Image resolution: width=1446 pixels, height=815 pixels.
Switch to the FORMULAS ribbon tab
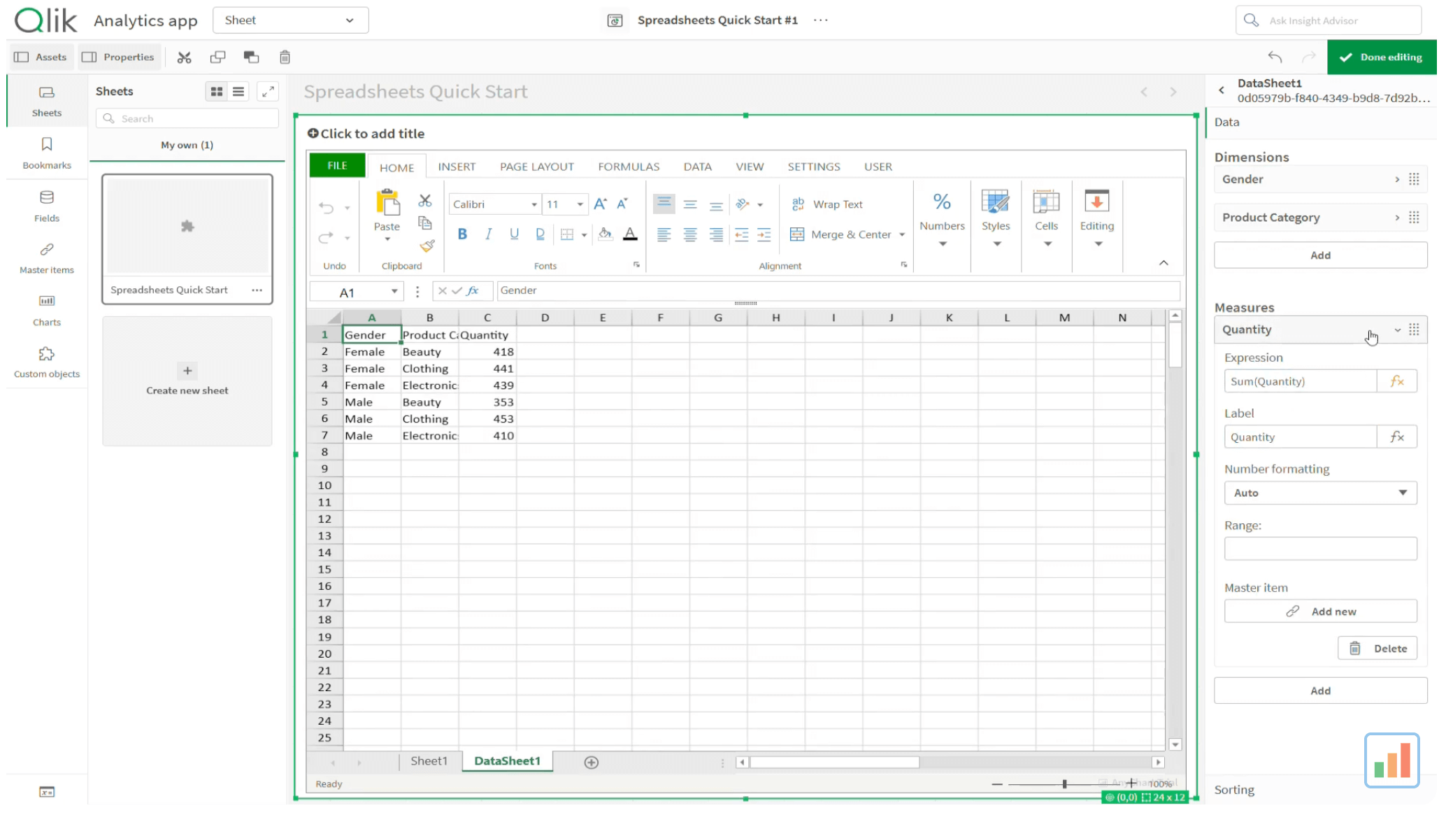tap(629, 167)
